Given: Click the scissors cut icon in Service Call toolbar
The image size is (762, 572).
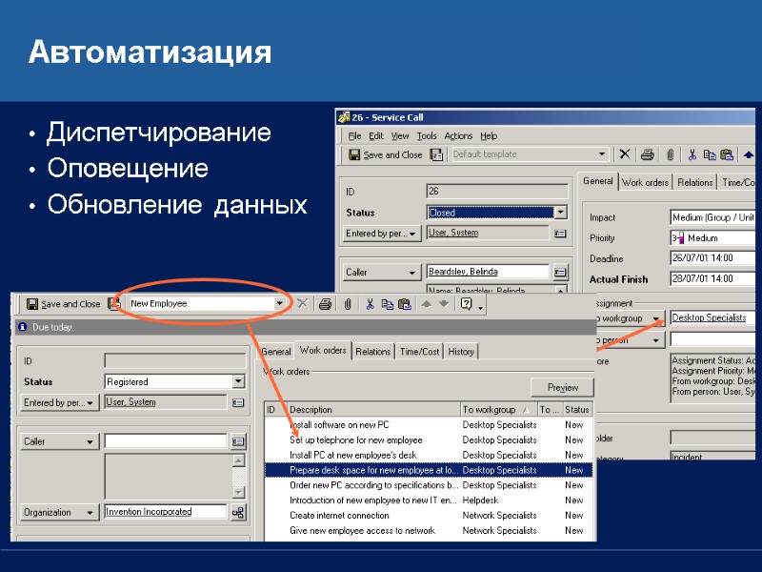Looking at the screenshot, I should [692, 154].
